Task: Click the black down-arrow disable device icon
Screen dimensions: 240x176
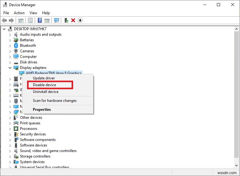Action: pos(80,20)
